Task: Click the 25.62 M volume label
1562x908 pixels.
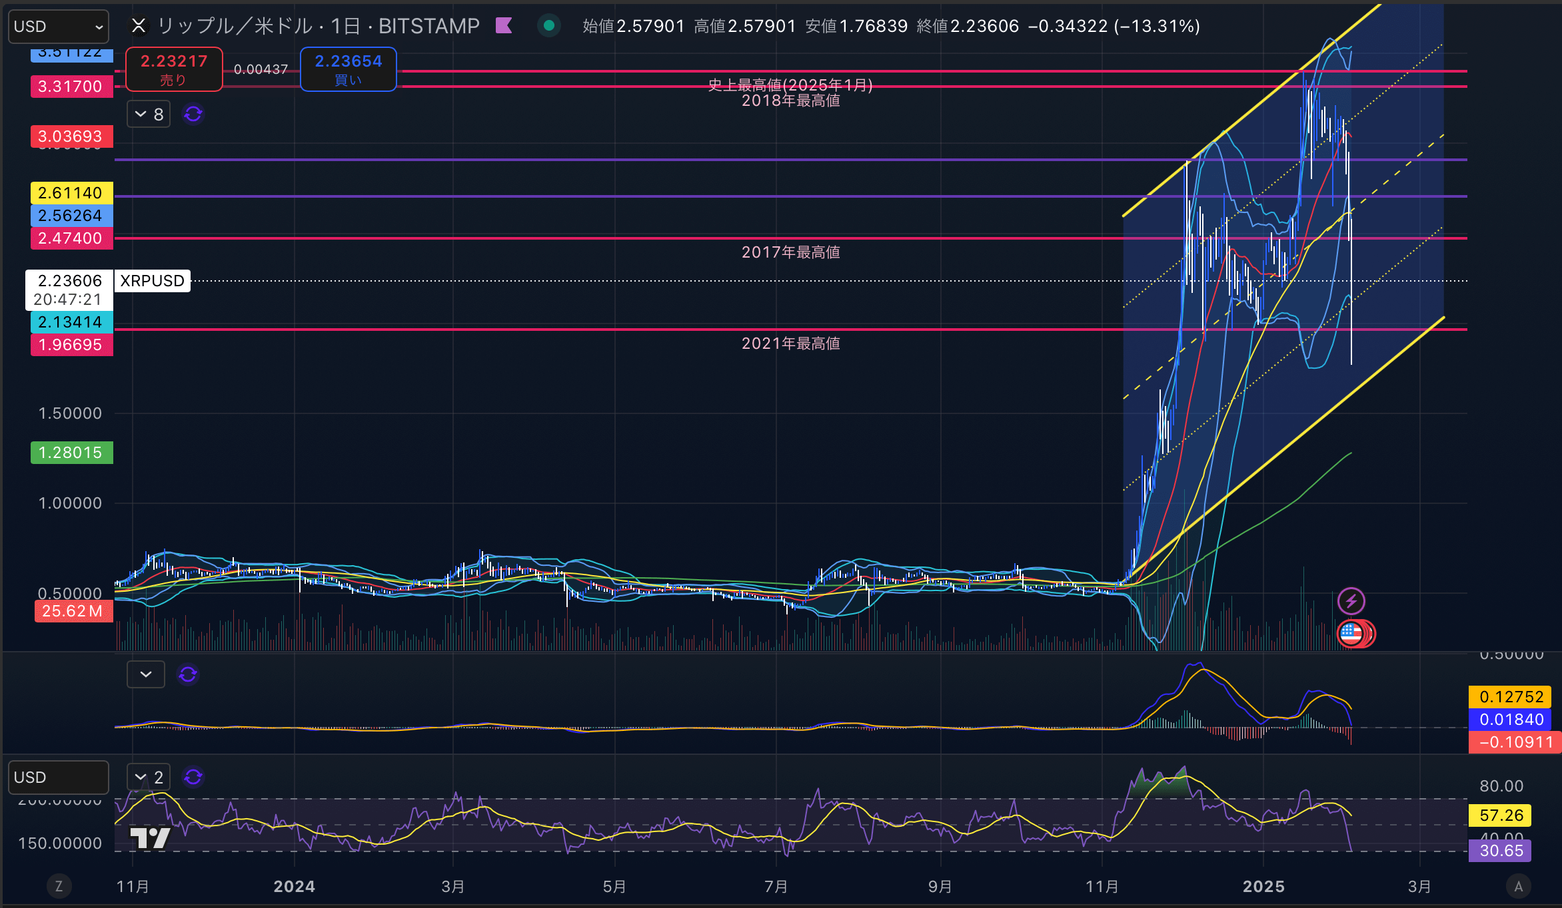Action: [x=74, y=611]
